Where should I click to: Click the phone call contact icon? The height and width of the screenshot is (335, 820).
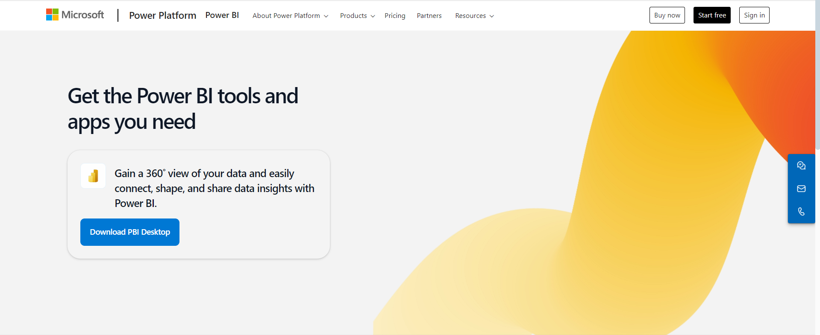(801, 212)
